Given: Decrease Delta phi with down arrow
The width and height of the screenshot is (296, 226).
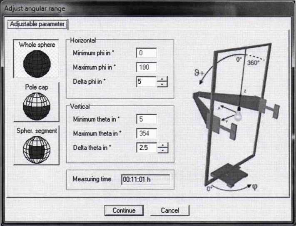Looking at the screenshot, I should point(162,84).
